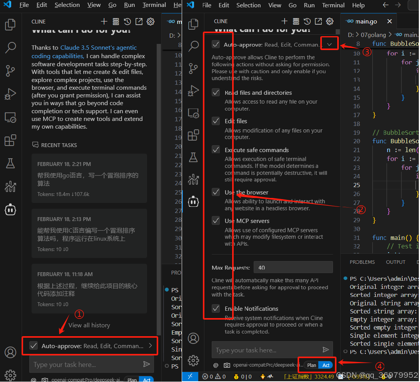Click 07golang breadcrumb in right window
This screenshot has height=382, width=420.
click(373, 35)
